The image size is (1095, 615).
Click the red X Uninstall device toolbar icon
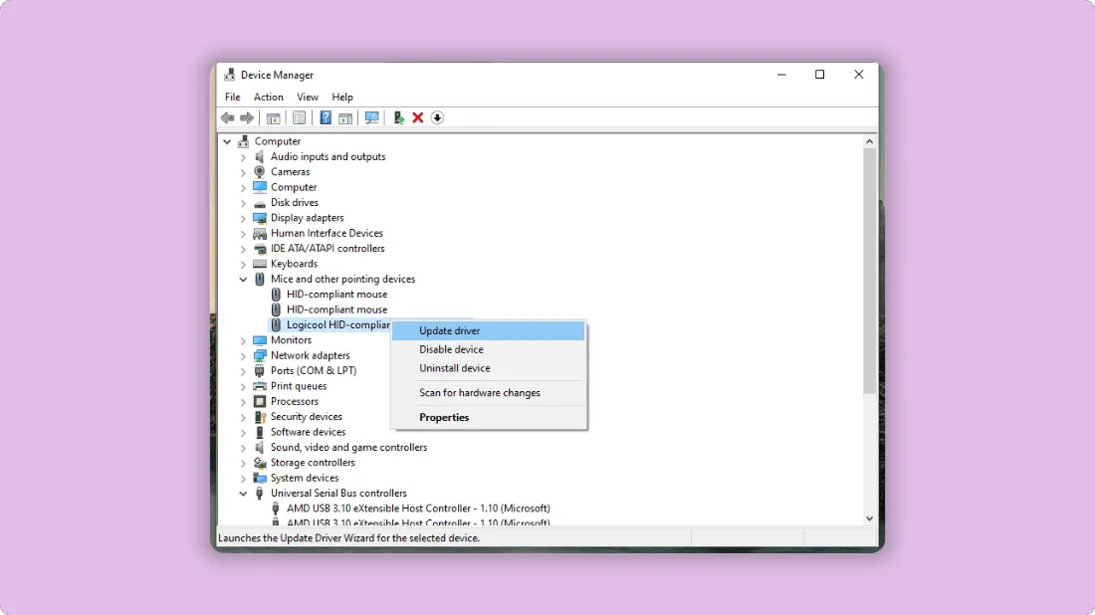coord(418,118)
